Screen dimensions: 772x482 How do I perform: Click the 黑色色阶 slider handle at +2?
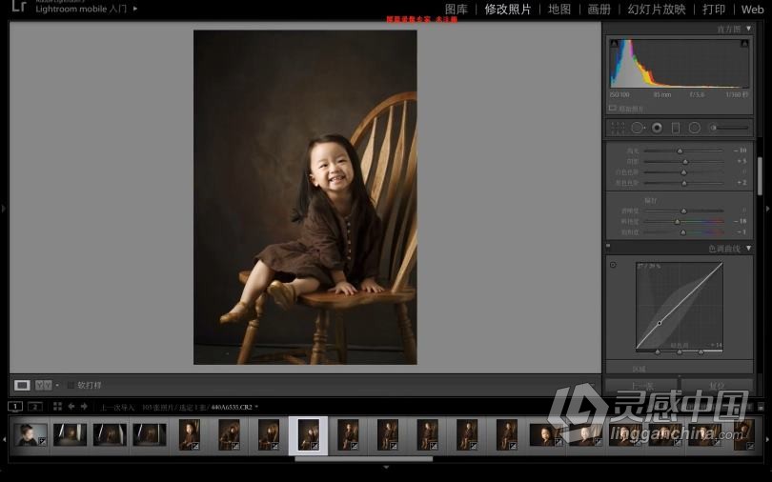tap(684, 183)
